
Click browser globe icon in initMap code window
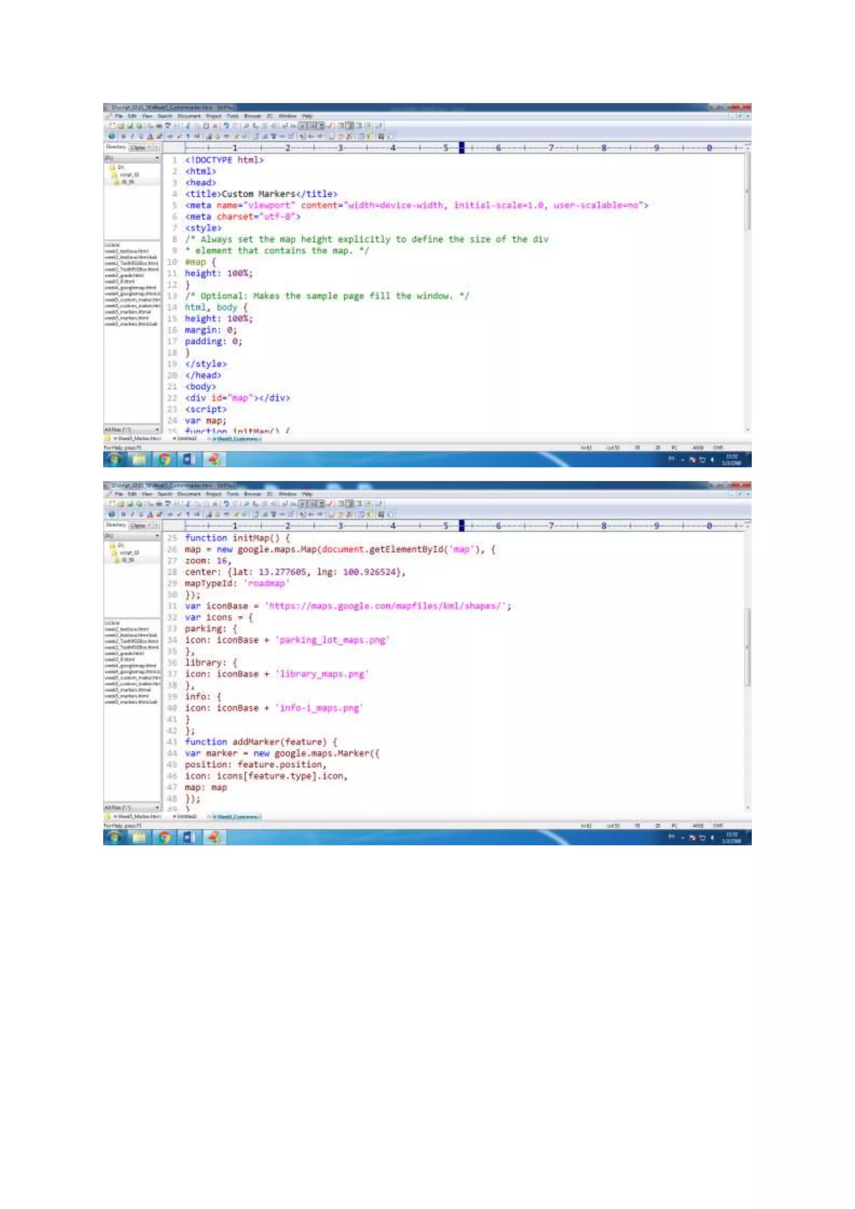[x=111, y=514]
